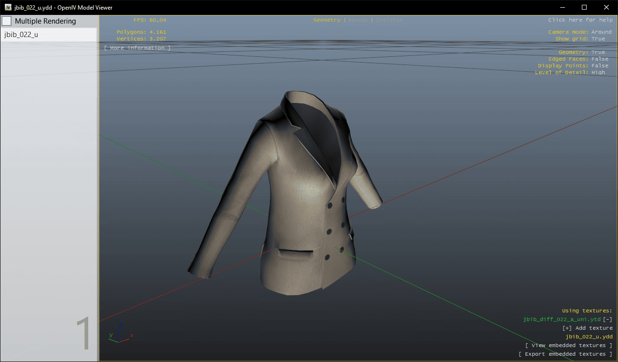Change Level of Detail from High
The image size is (618, 362).
[598, 73]
